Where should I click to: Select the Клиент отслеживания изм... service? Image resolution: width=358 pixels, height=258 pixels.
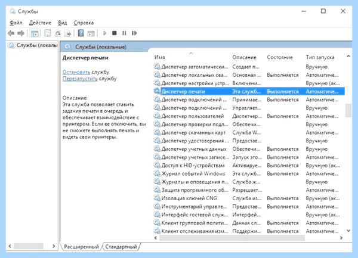point(249,231)
